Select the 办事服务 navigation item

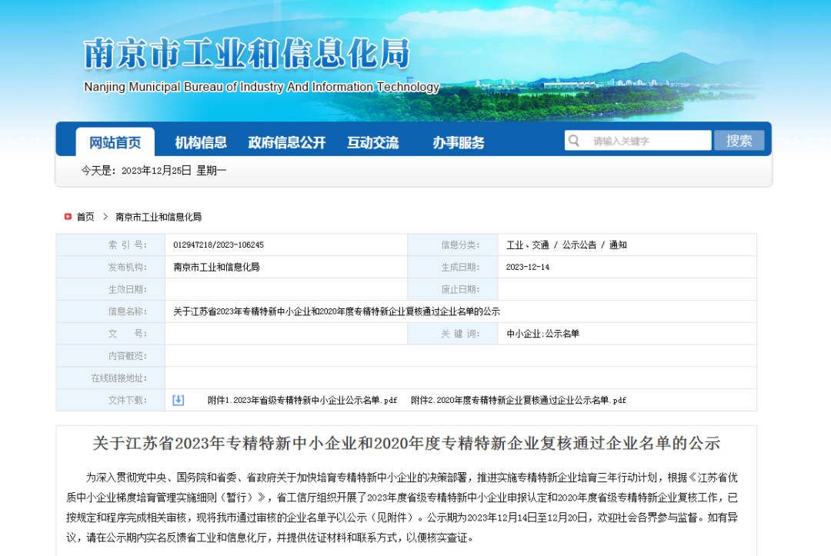pos(459,142)
